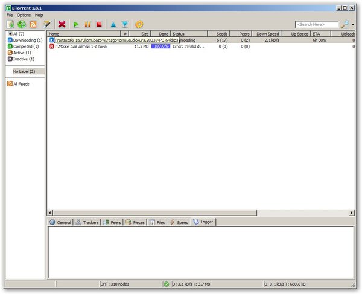Click the DHT: 310 nodes status
The width and height of the screenshot is (362, 294).
pyautogui.click(x=115, y=284)
